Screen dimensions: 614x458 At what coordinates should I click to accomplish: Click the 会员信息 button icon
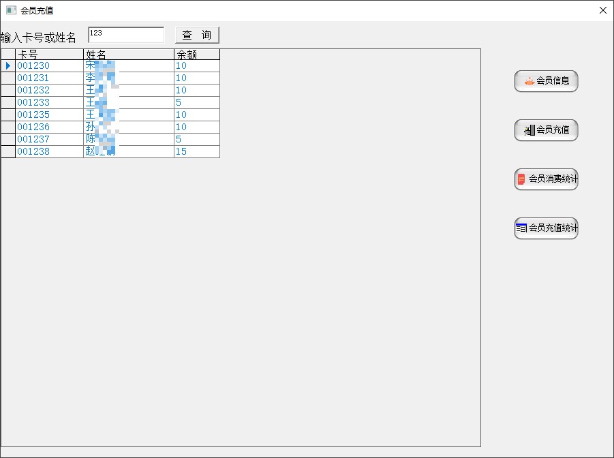[529, 81]
